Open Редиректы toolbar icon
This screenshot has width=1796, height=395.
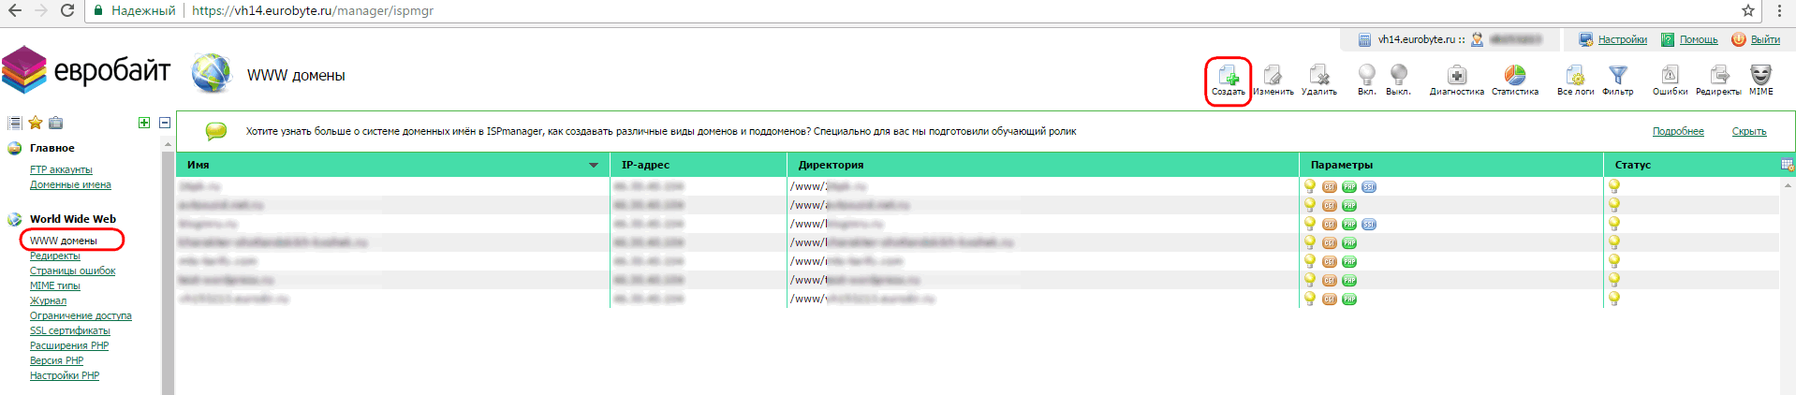[x=1718, y=77]
